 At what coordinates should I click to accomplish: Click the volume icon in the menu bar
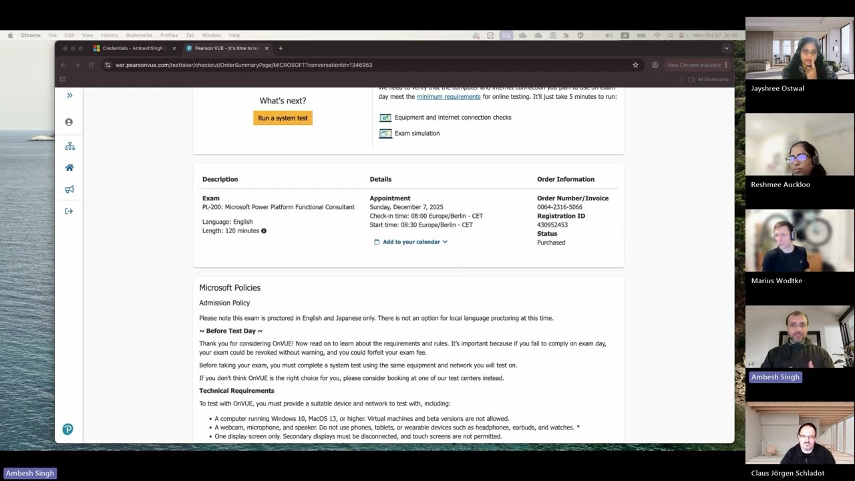tap(609, 35)
